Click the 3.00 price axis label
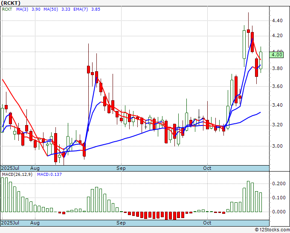 pyautogui.click(x=278, y=146)
